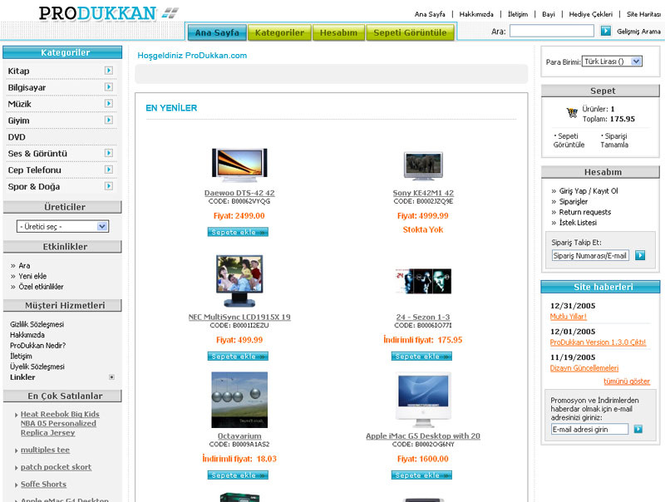Image resolution: width=665 pixels, height=502 pixels.
Task: Open İstek Listesi link
Action: (x=578, y=223)
